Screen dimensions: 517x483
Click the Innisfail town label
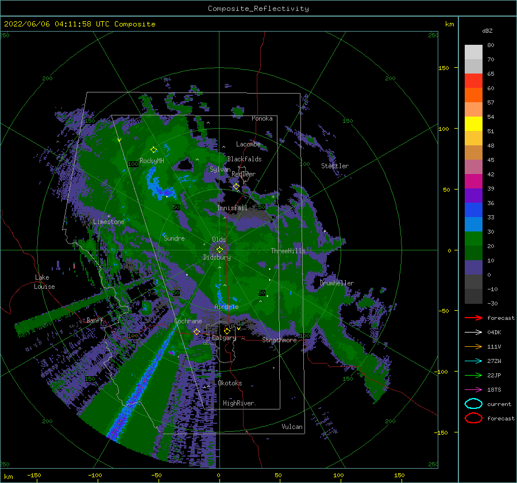232,208
